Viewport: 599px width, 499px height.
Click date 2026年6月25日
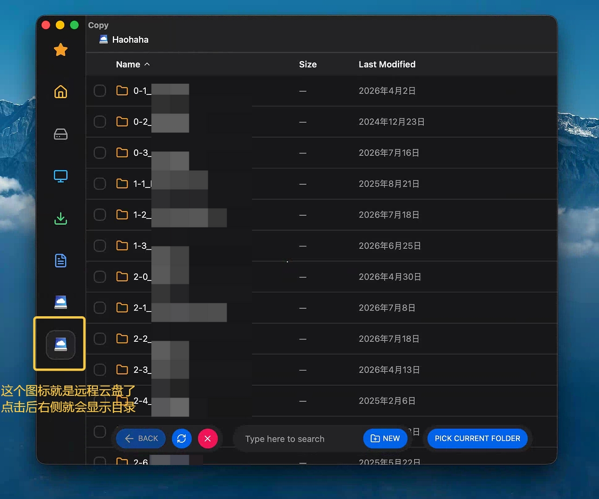pos(390,246)
